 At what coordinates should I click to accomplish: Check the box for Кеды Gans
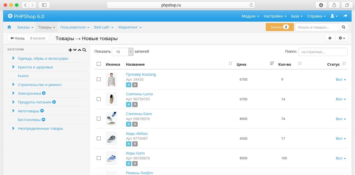(99, 158)
